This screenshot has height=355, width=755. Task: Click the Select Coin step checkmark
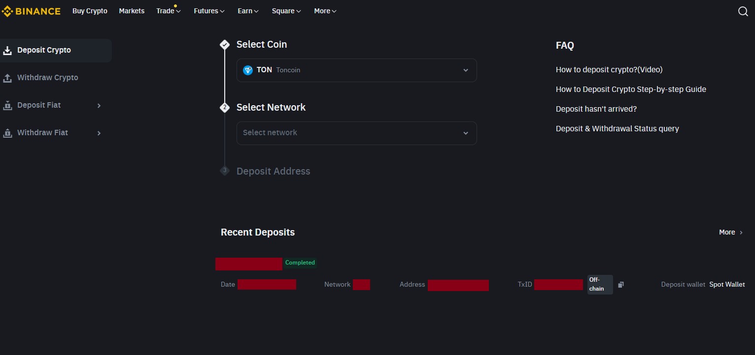click(x=225, y=45)
